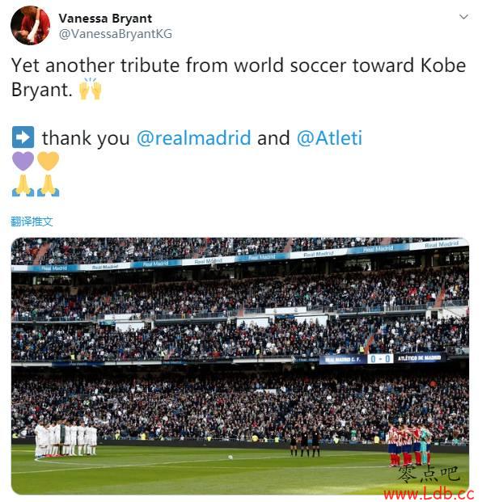Click the 0-0 scoreboard in photo
This screenshot has width=482, height=502.
[380, 359]
